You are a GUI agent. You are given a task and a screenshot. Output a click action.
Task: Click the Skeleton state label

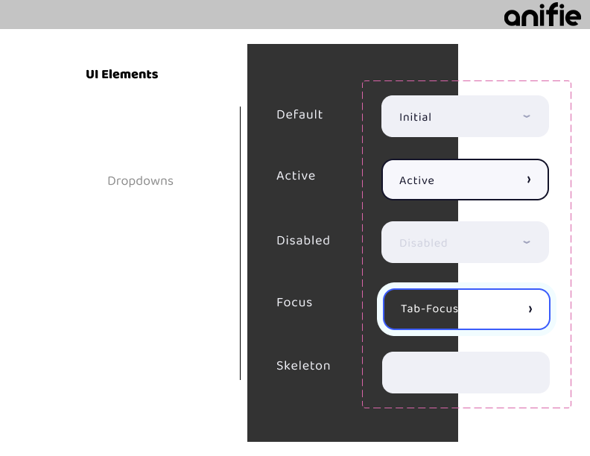[x=303, y=365]
